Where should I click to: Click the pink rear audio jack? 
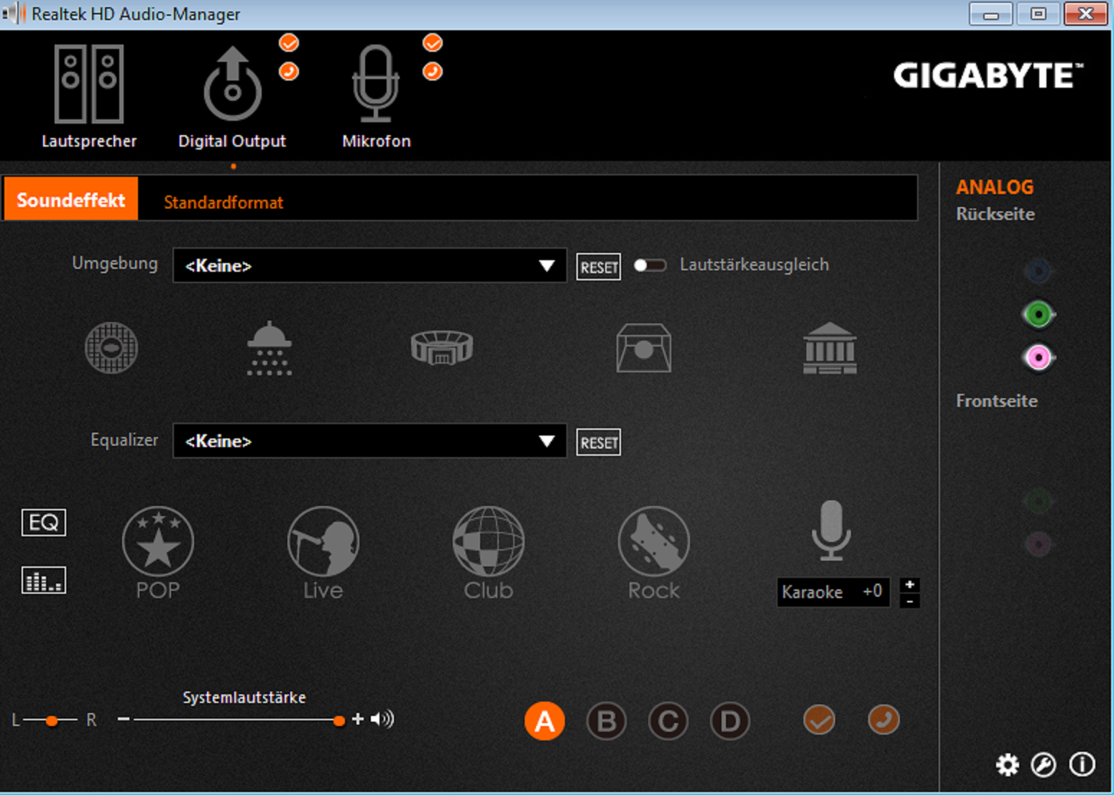tap(1038, 357)
